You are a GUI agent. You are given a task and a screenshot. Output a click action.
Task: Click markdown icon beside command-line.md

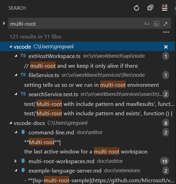tap(23, 132)
